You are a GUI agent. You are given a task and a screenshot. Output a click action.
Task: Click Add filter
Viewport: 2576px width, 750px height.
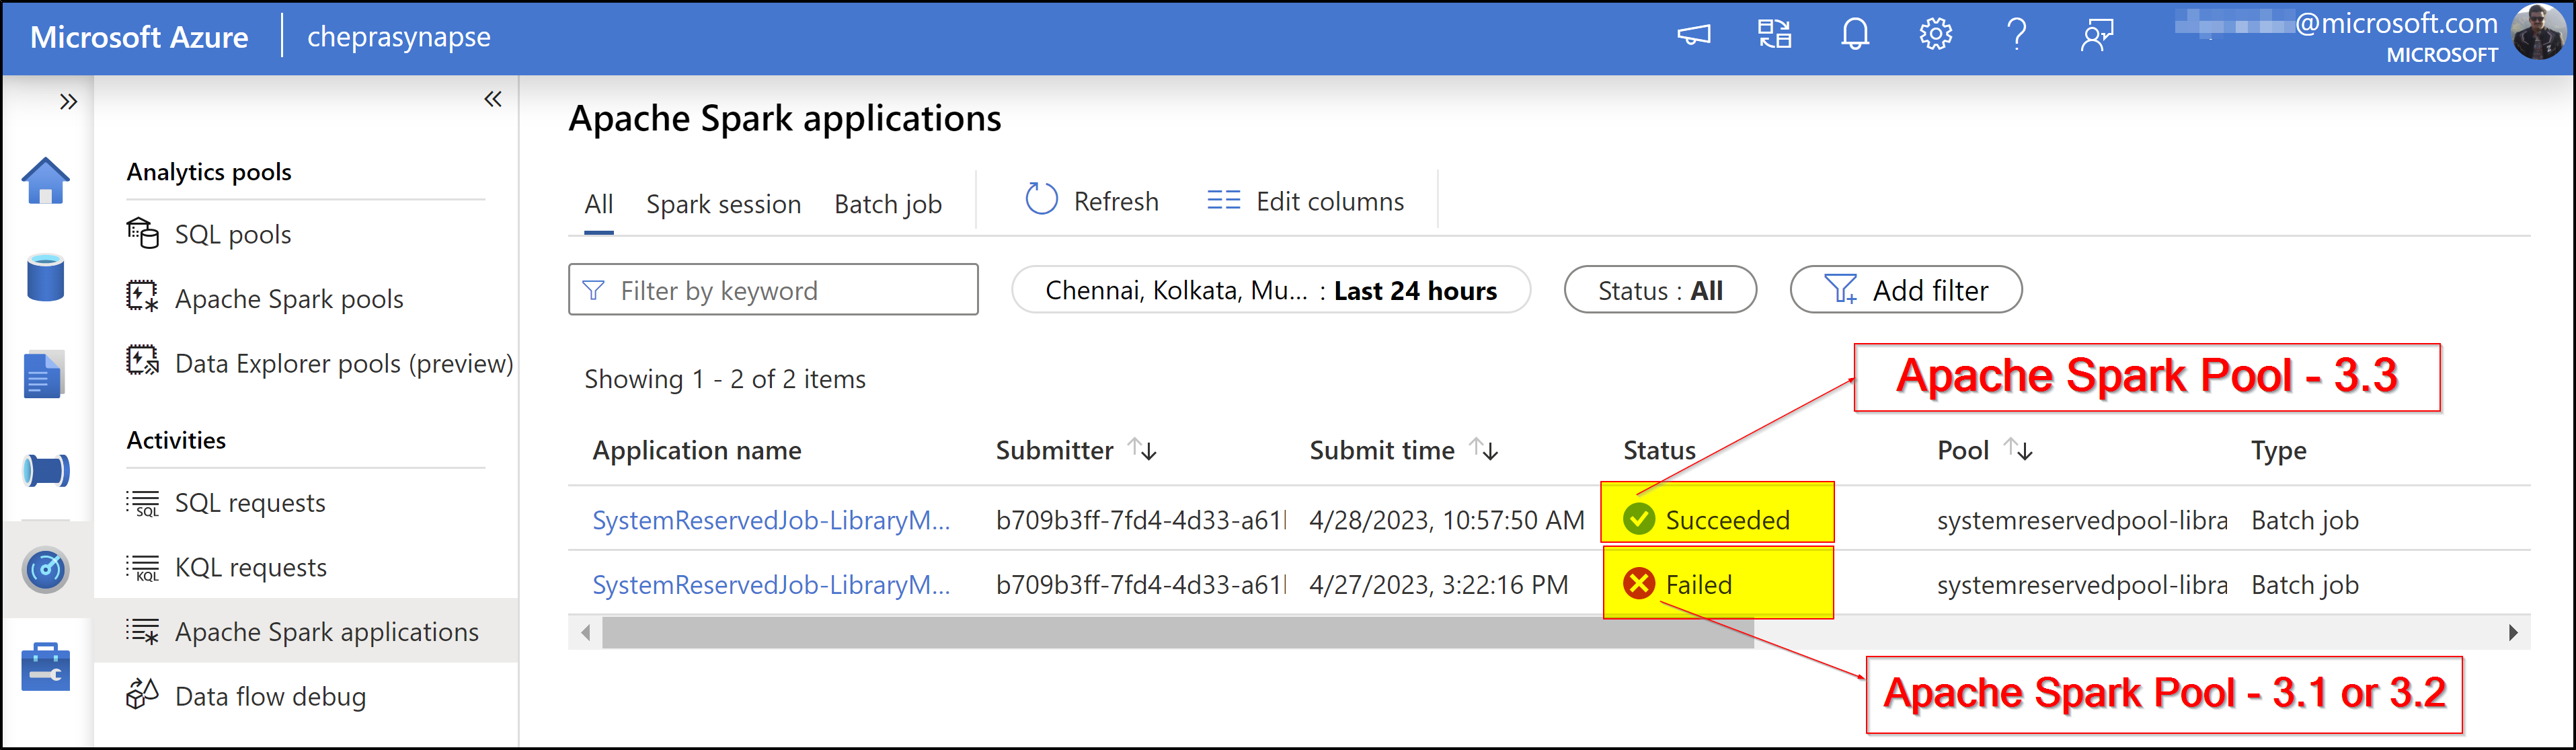(x=1906, y=290)
